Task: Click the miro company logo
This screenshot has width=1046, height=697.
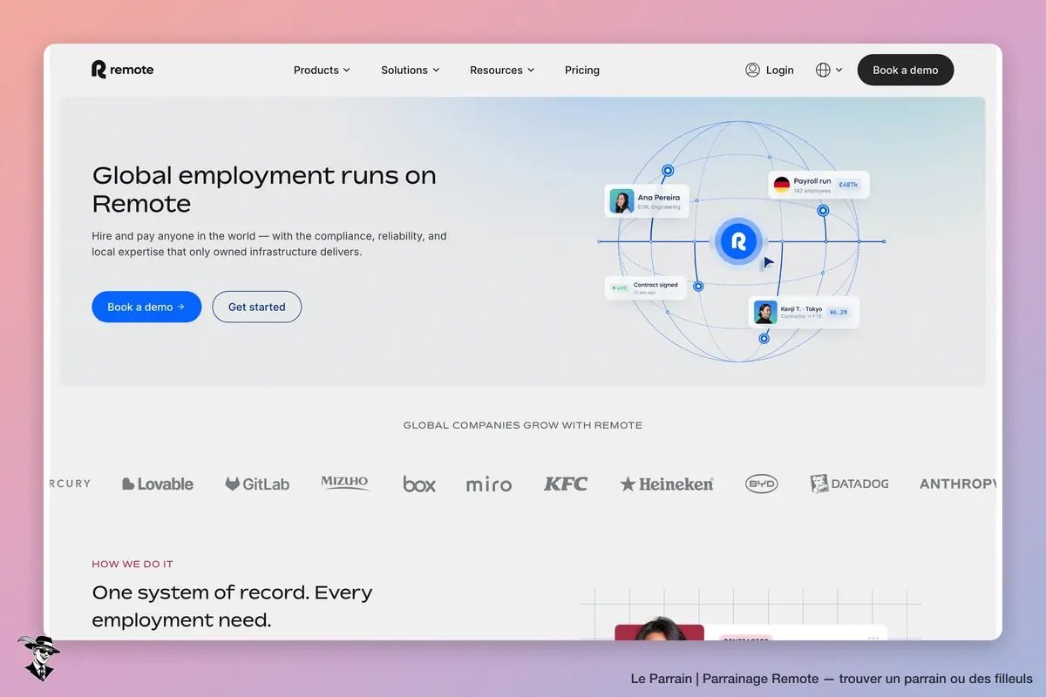Action: [x=489, y=484]
